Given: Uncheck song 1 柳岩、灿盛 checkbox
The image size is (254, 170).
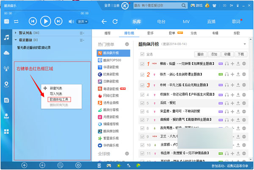Looking at the screenshot, I should [x=142, y=64].
